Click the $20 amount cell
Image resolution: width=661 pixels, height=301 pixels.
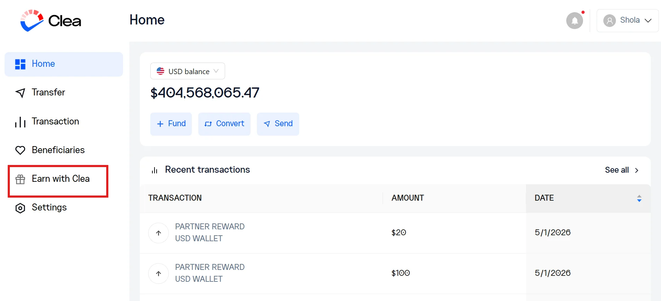tap(399, 232)
